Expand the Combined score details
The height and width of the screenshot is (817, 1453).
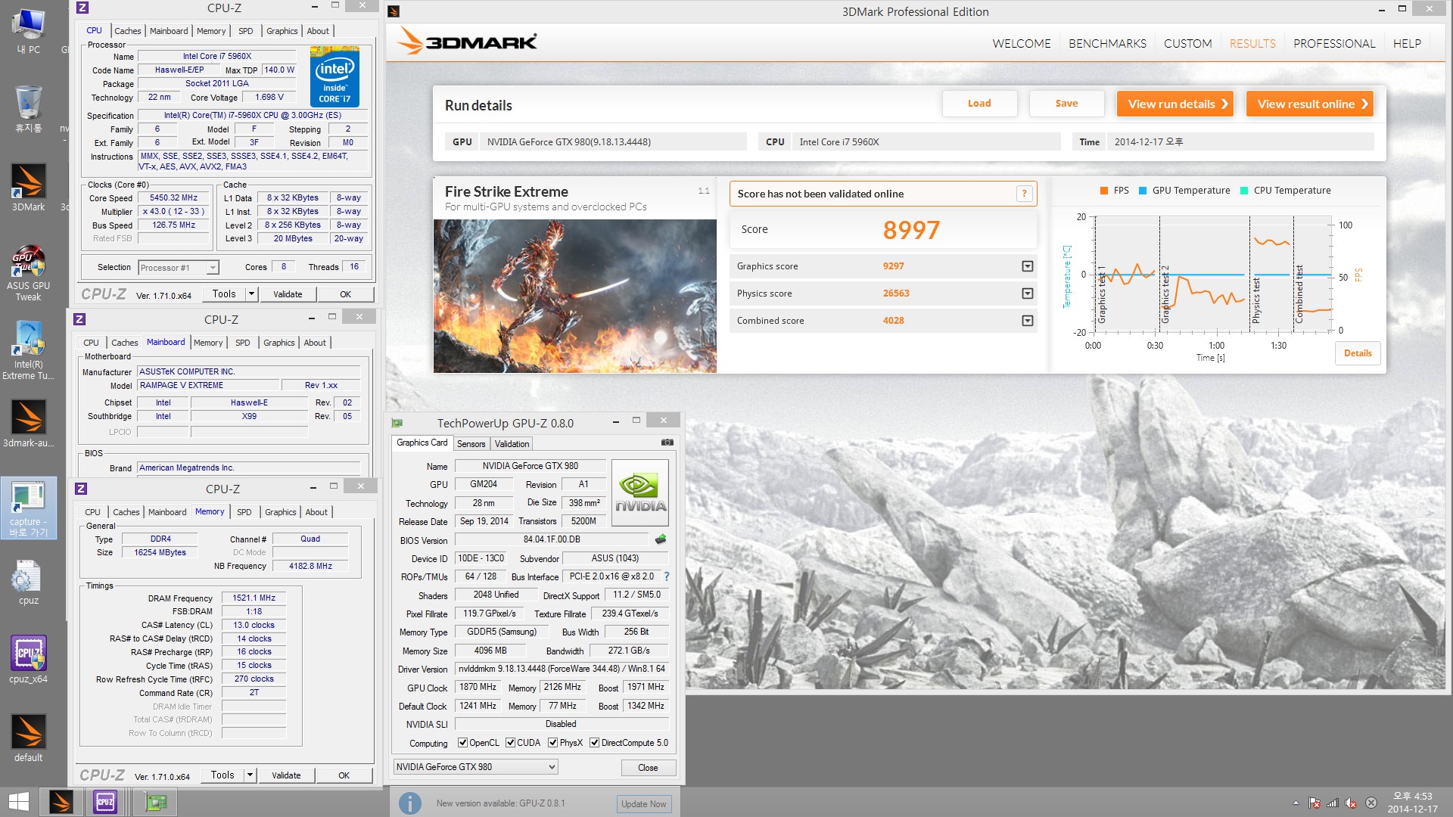coord(1027,321)
